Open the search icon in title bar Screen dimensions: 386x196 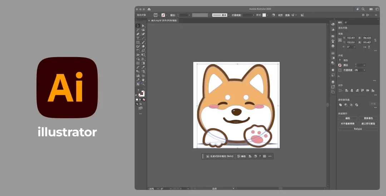point(363,9)
